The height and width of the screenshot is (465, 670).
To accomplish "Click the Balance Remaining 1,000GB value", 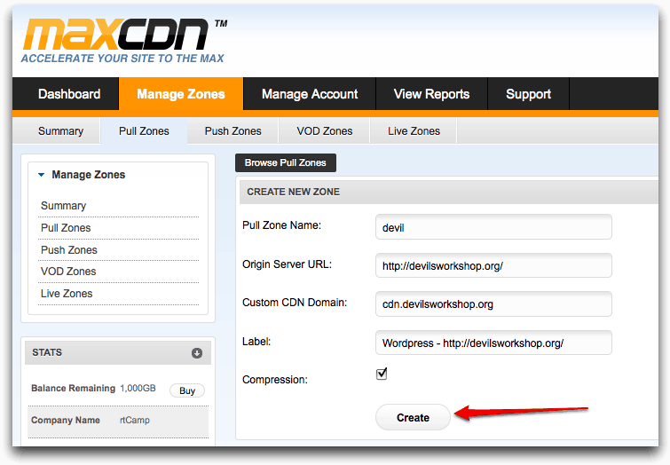I will (138, 388).
